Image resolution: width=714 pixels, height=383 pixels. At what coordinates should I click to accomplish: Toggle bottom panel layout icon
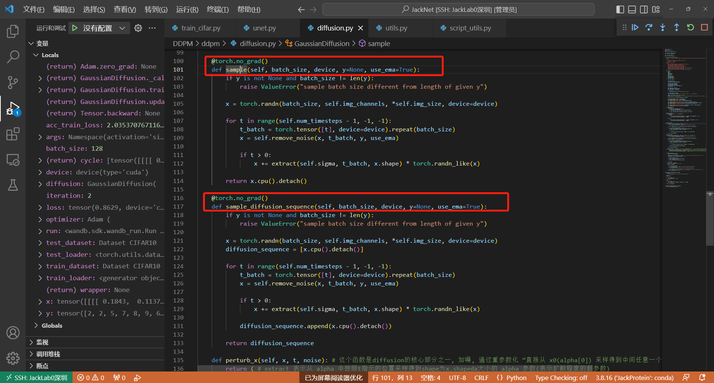pyautogui.click(x=632, y=9)
